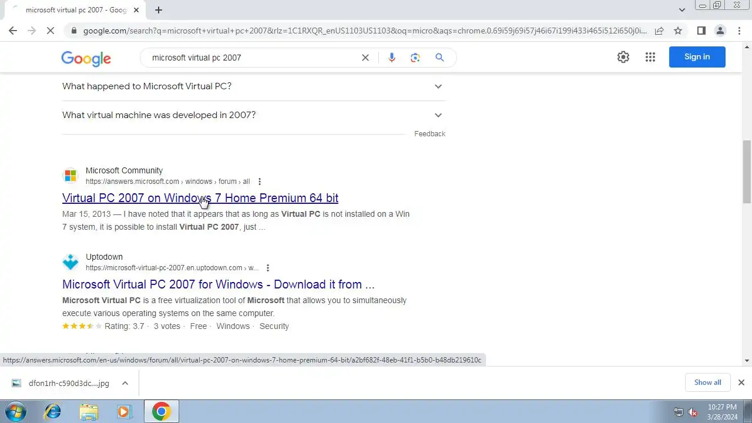The image size is (752, 423).
Task: Clear the search query with X
Action: tap(365, 58)
